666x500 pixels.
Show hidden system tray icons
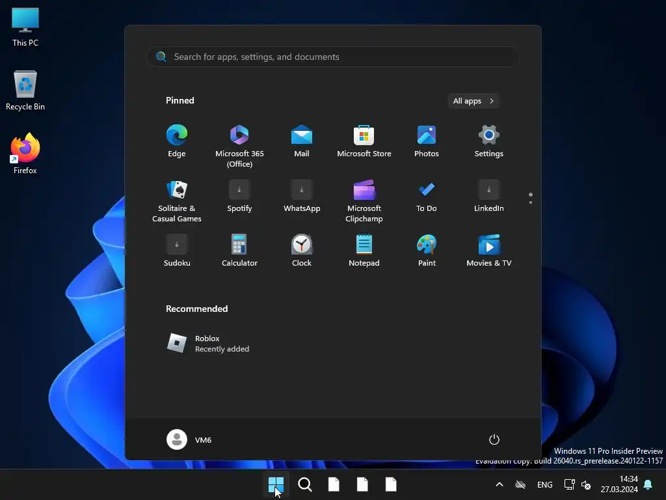point(499,484)
